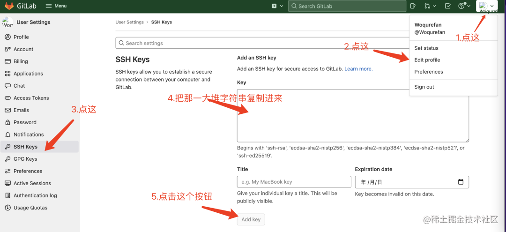Open the merge requests dropdown icon
The image size is (506, 232).
point(430,6)
